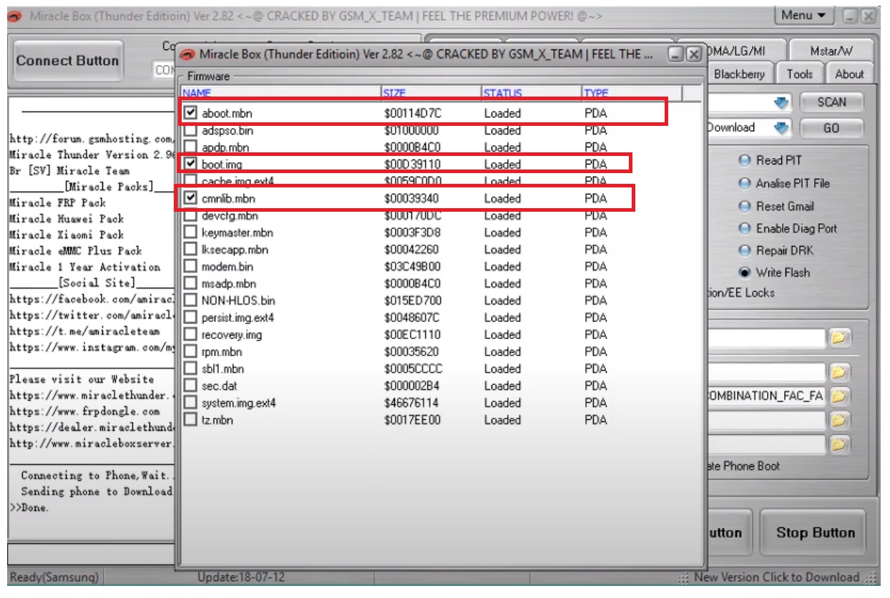The image size is (890, 598).
Task: Click the Stop Button
Action: pos(816,532)
